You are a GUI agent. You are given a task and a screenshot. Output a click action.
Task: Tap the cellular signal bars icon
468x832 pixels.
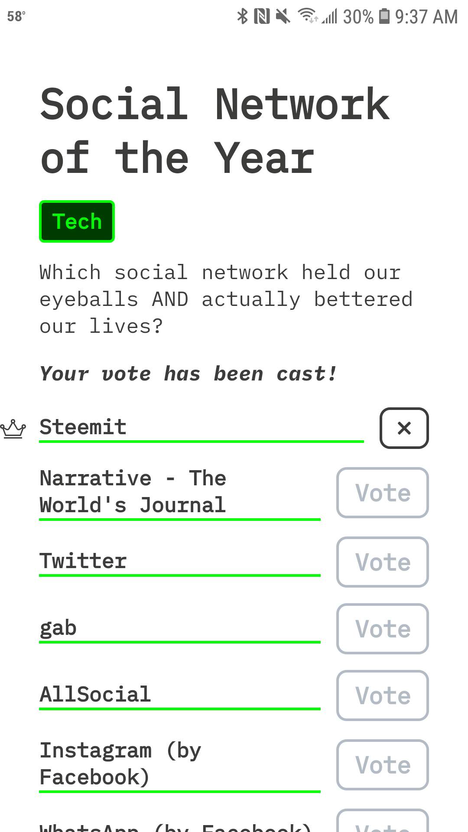(x=330, y=16)
